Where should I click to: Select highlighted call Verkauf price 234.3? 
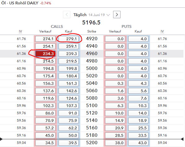[x=46, y=54]
